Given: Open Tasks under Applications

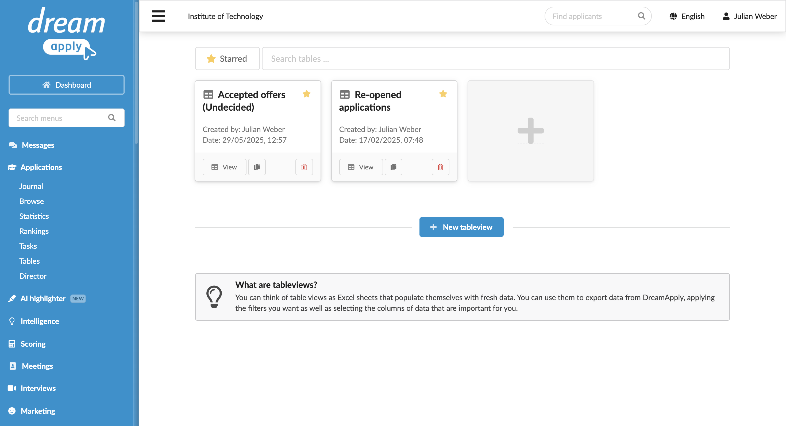Looking at the screenshot, I should coord(28,246).
